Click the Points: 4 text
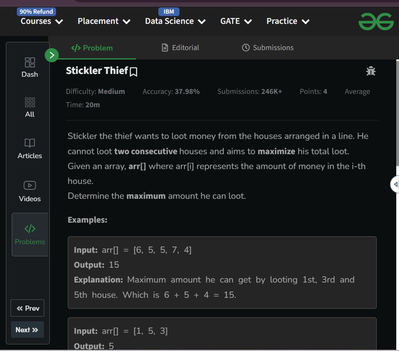This screenshot has width=399, height=351. [x=313, y=92]
